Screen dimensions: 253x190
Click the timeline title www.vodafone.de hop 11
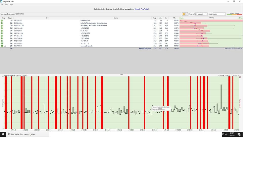click(x=16, y=75)
